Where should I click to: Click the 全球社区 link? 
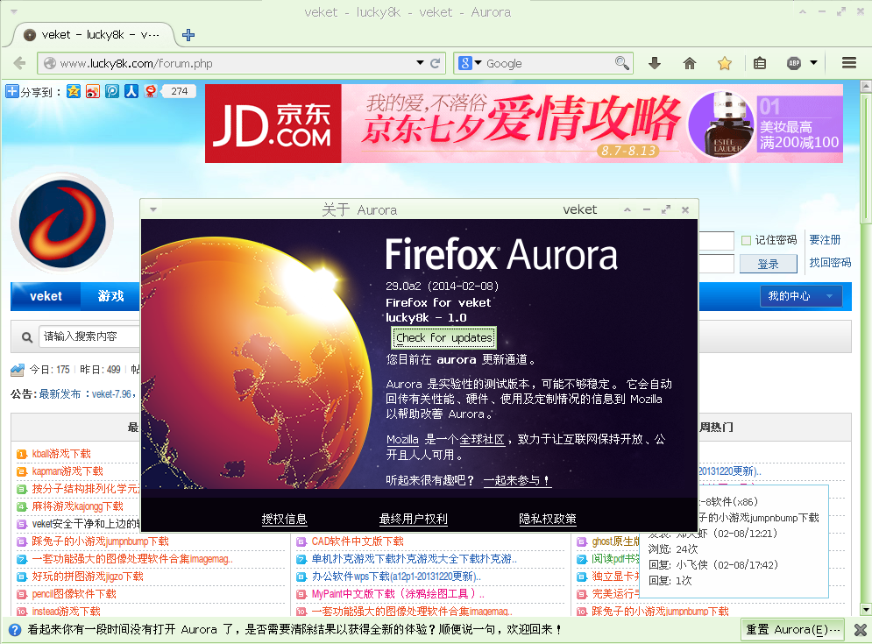coord(482,439)
